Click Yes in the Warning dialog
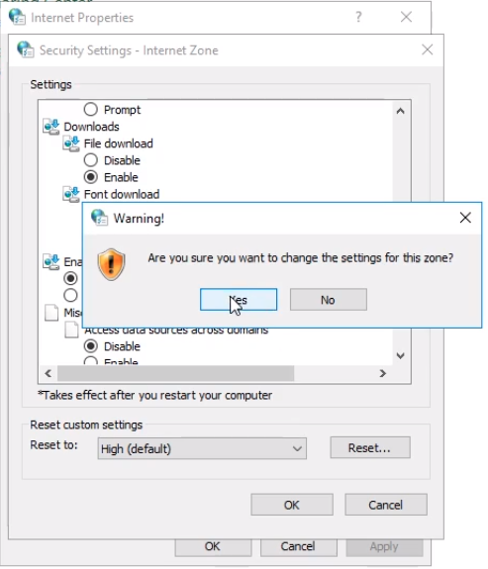This screenshot has width=488, height=569. [x=239, y=300]
